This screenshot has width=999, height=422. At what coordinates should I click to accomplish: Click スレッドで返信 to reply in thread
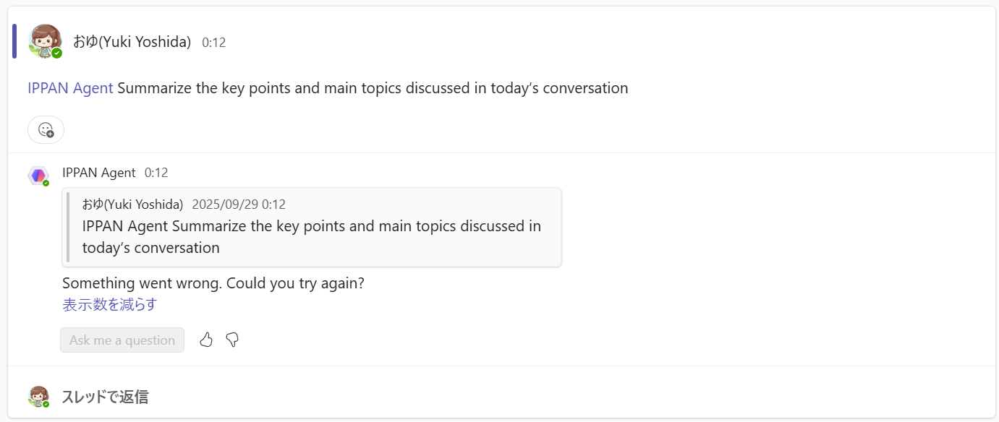105,397
